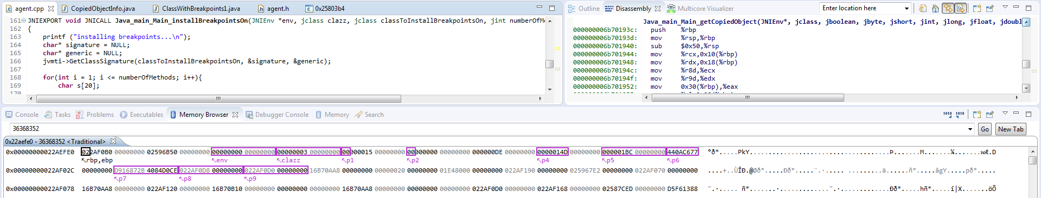This screenshot has height=198, width=1041.
Task: Pin Disassembly view to debug context
Action: pos(990,8)
